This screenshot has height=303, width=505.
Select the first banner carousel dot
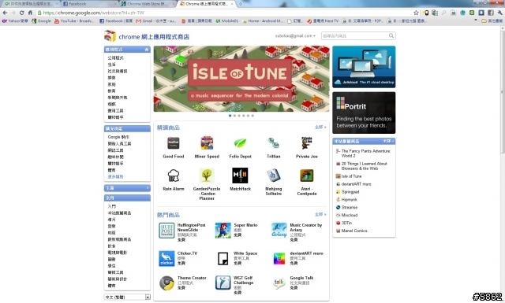230,116
